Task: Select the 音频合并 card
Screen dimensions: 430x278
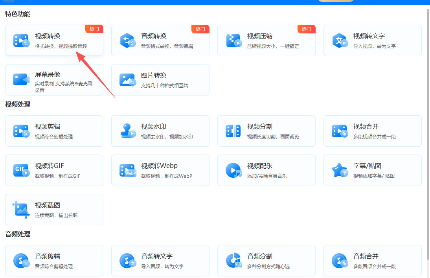Action: click(372, 261)
